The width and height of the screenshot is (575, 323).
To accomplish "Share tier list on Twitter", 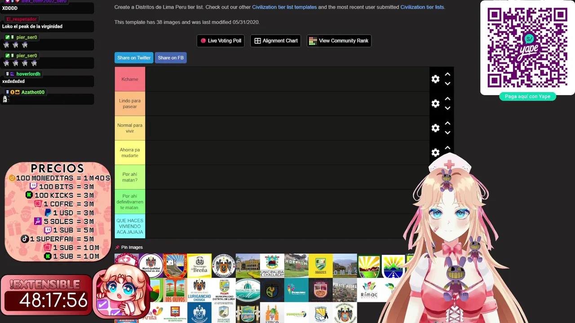I will click(134, 58).
